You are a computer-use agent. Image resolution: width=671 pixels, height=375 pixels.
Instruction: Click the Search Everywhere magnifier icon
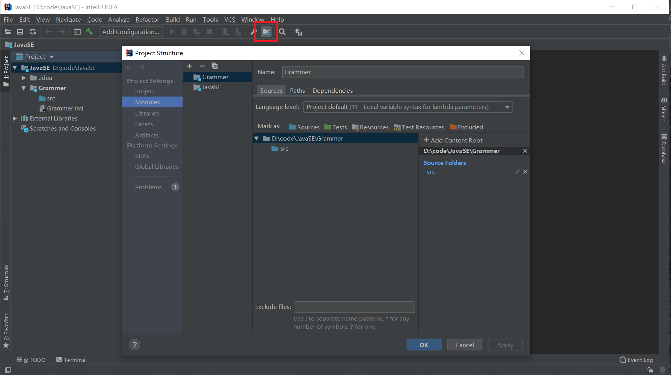[x=283, y=32]
